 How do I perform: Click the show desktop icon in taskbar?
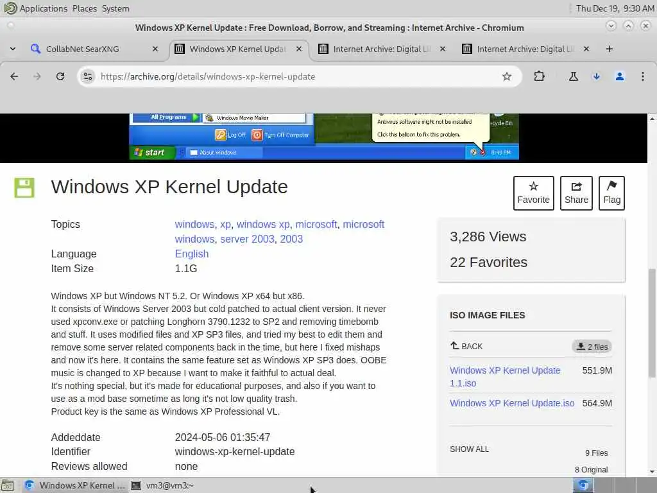pyautogui.click(x=8, y=485)
